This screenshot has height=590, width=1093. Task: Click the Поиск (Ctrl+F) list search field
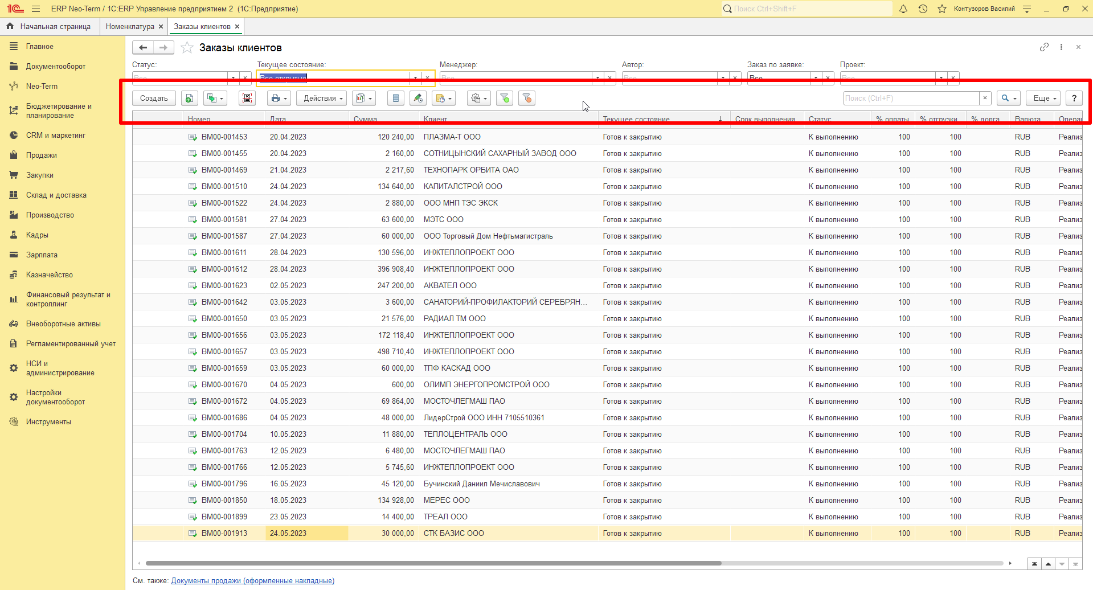click(x=911, y=99)
